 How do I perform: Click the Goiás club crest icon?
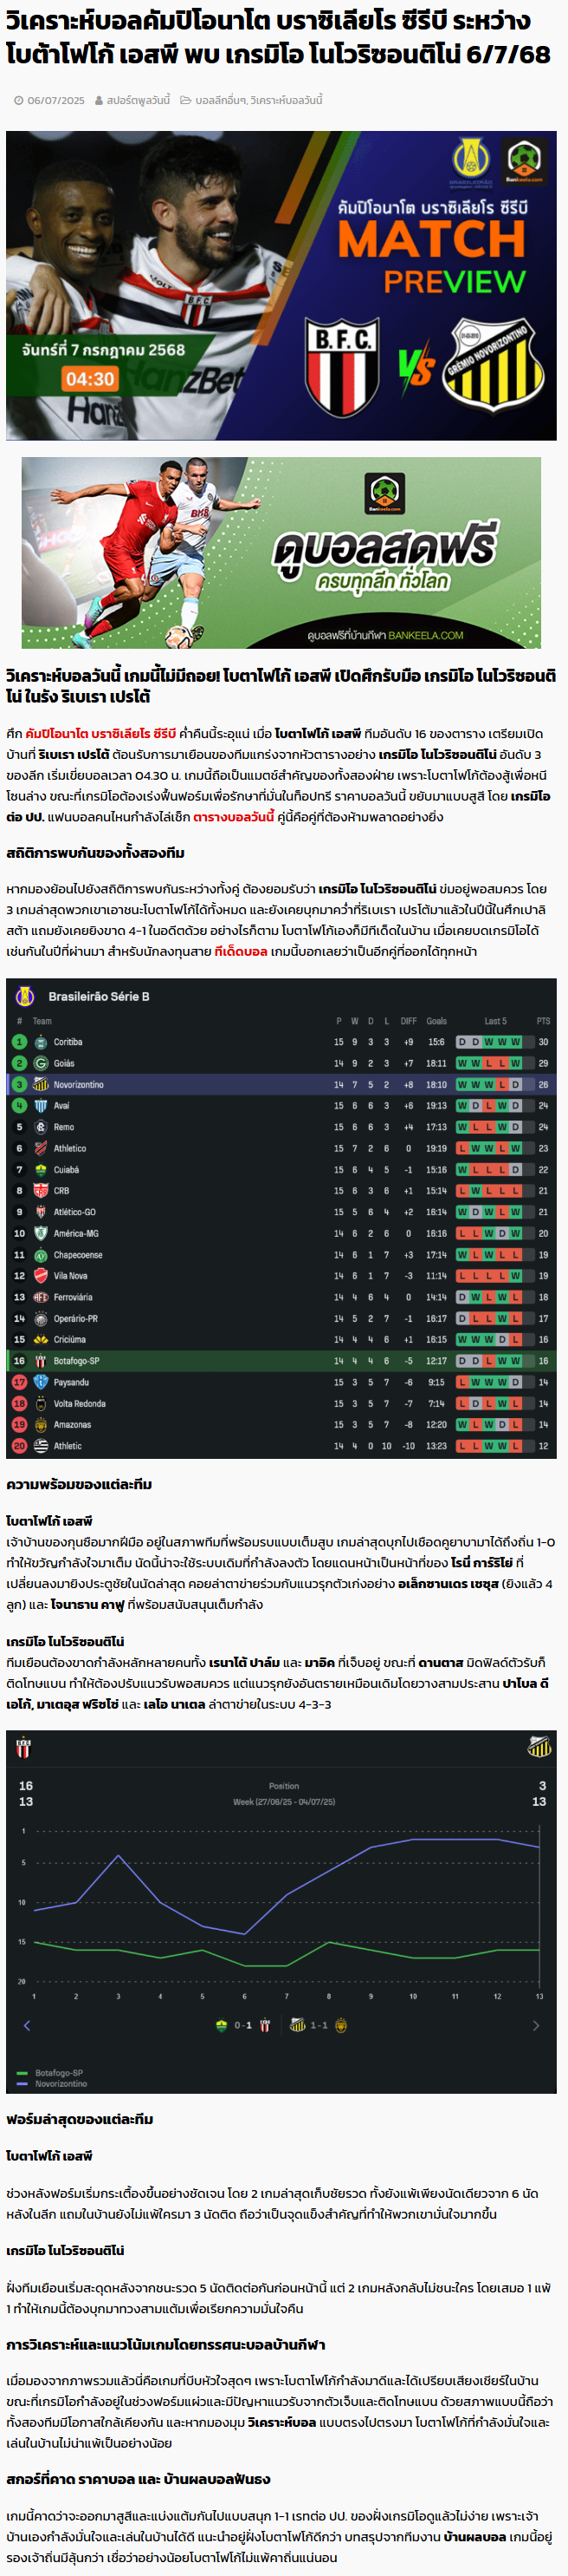pyautogui.click(x=41, y=1063)
